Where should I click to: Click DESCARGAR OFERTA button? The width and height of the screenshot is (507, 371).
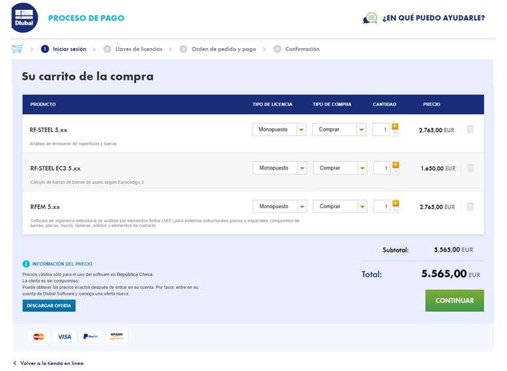[49, 306]
